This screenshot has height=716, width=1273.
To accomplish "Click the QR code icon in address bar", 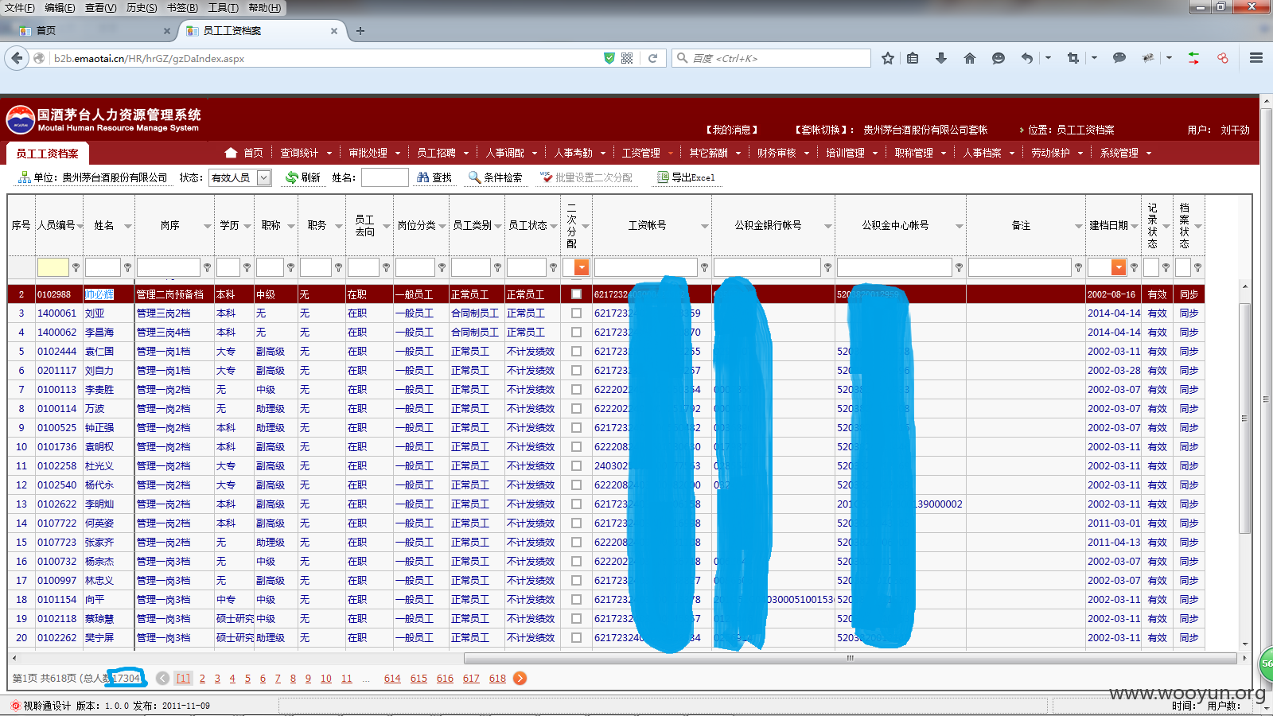I will click(x=627, y=58).
